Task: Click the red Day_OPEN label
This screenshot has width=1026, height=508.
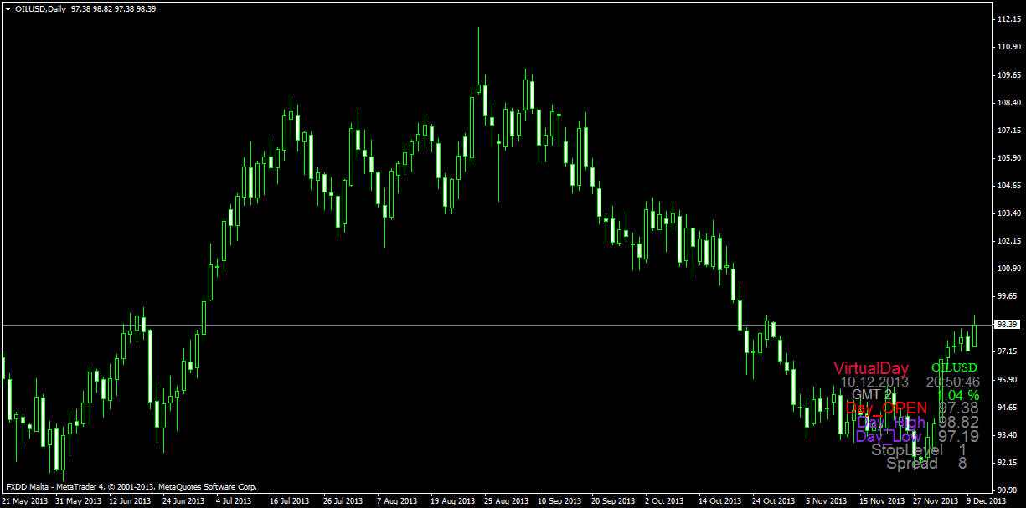Action: coord(886,408)
